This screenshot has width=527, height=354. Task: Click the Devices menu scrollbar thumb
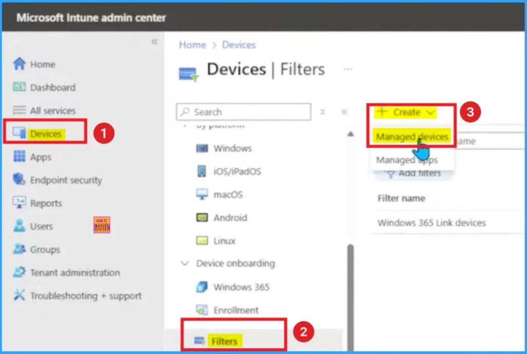(350, 296)
